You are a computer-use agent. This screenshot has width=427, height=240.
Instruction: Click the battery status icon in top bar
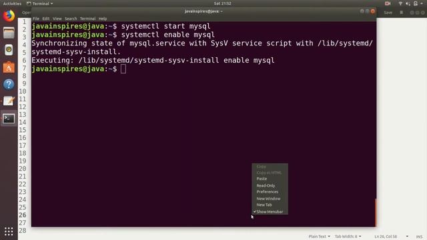[416, 3]
